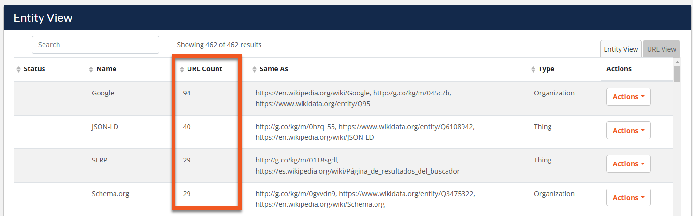Select the Schema.org entity name
The width and height of the screenshot is (693, 216).
pyautogui.click(x=111, y=194)
